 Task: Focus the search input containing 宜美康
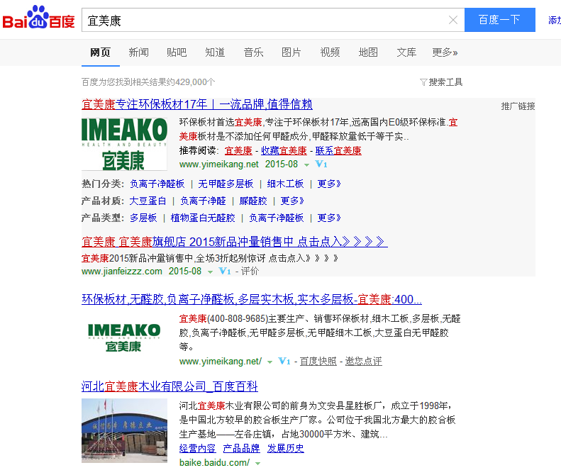click(265, 20)
